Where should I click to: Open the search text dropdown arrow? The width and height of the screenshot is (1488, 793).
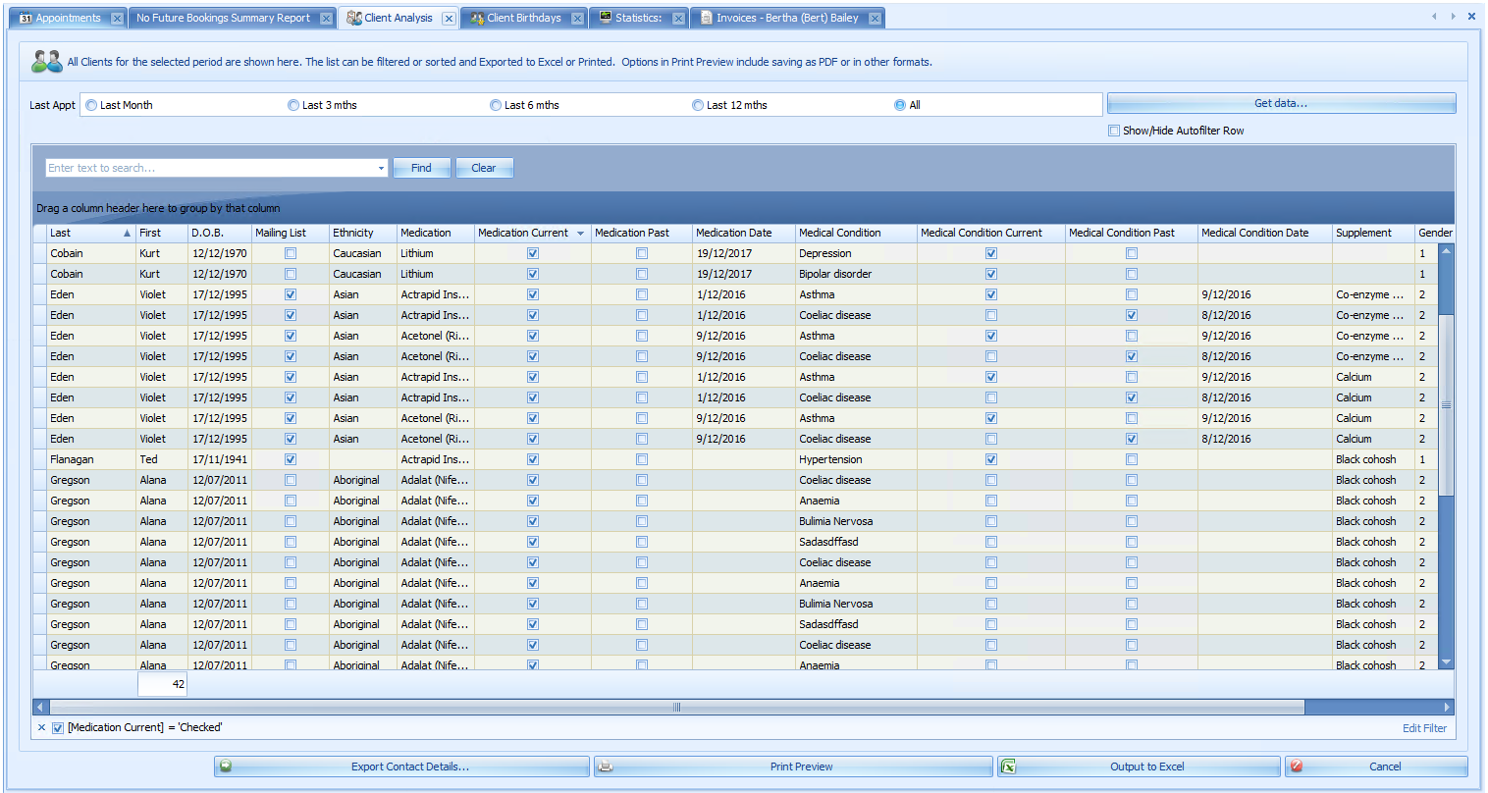pos(381,168)
